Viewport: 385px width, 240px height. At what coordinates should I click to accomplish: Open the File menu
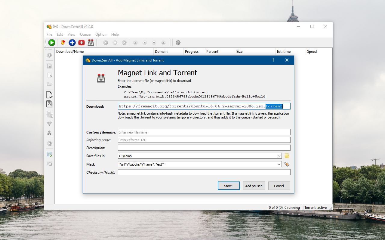click(x=49, y=34)
